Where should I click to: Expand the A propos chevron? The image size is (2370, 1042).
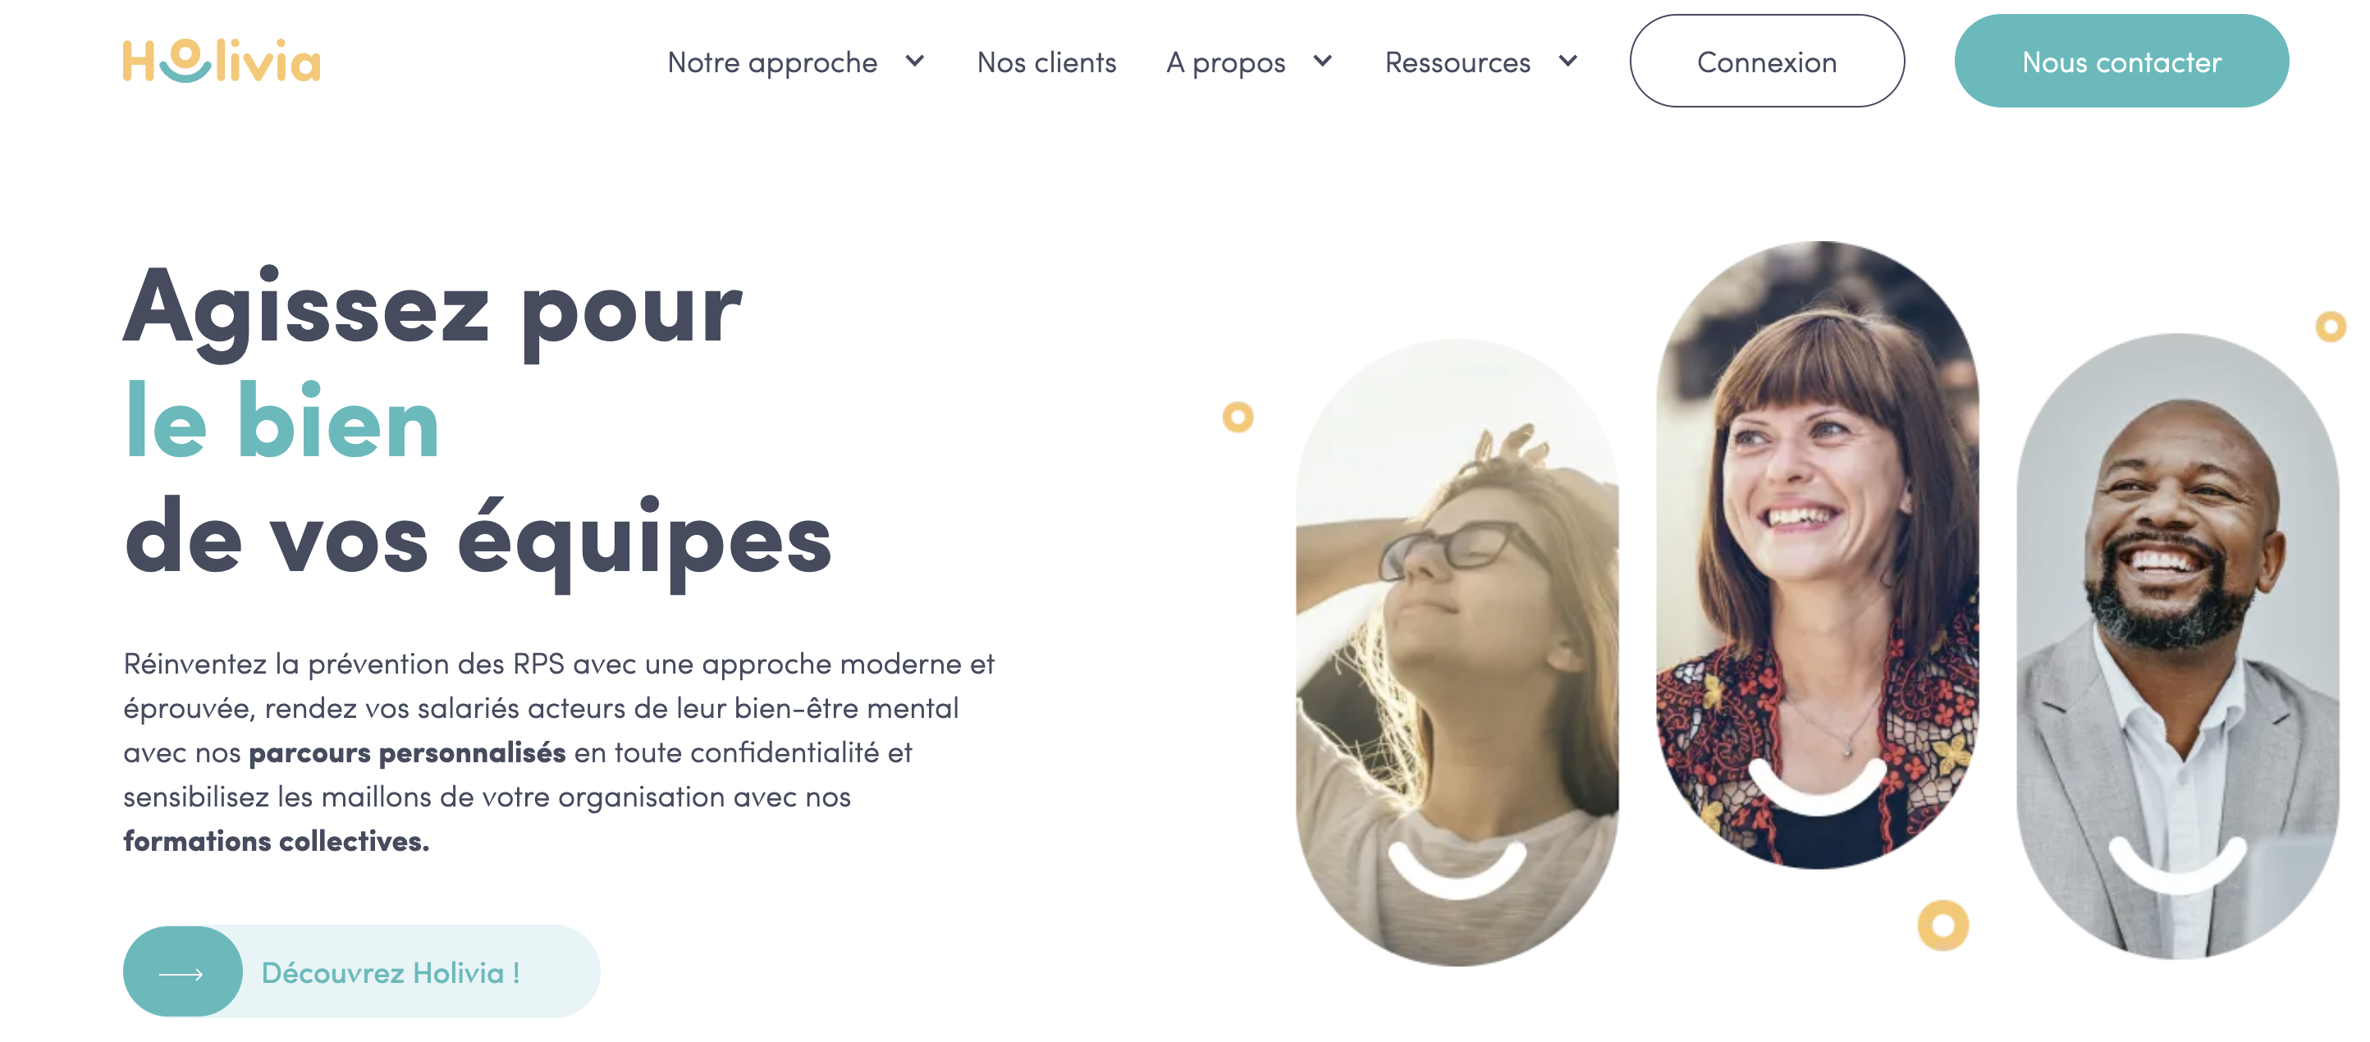pos(1323,61)
